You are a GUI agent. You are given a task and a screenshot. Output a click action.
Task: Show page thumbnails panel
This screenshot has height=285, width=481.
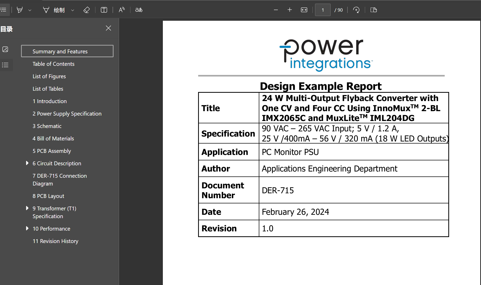point(5,49)
